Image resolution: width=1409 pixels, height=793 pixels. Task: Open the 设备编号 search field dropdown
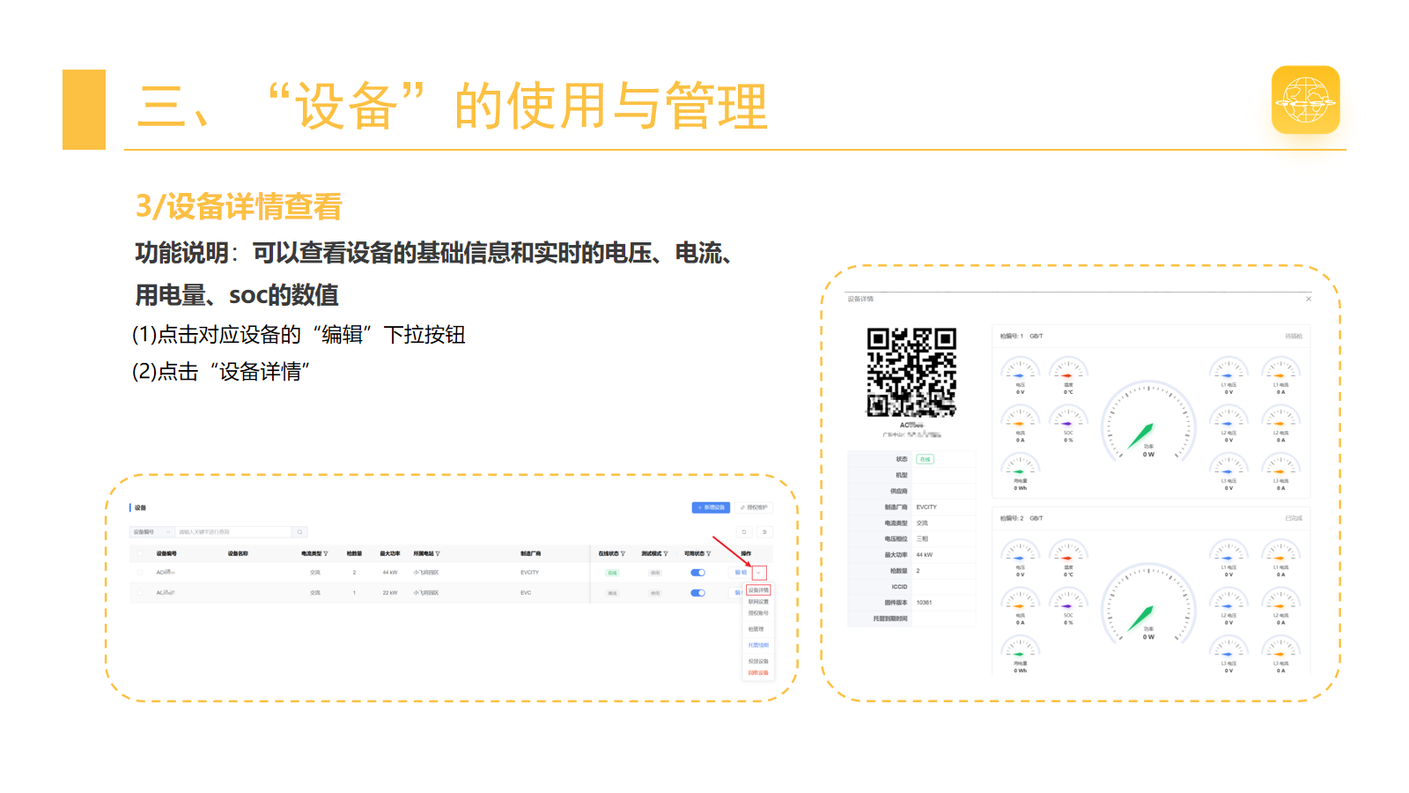coord(151,532)
